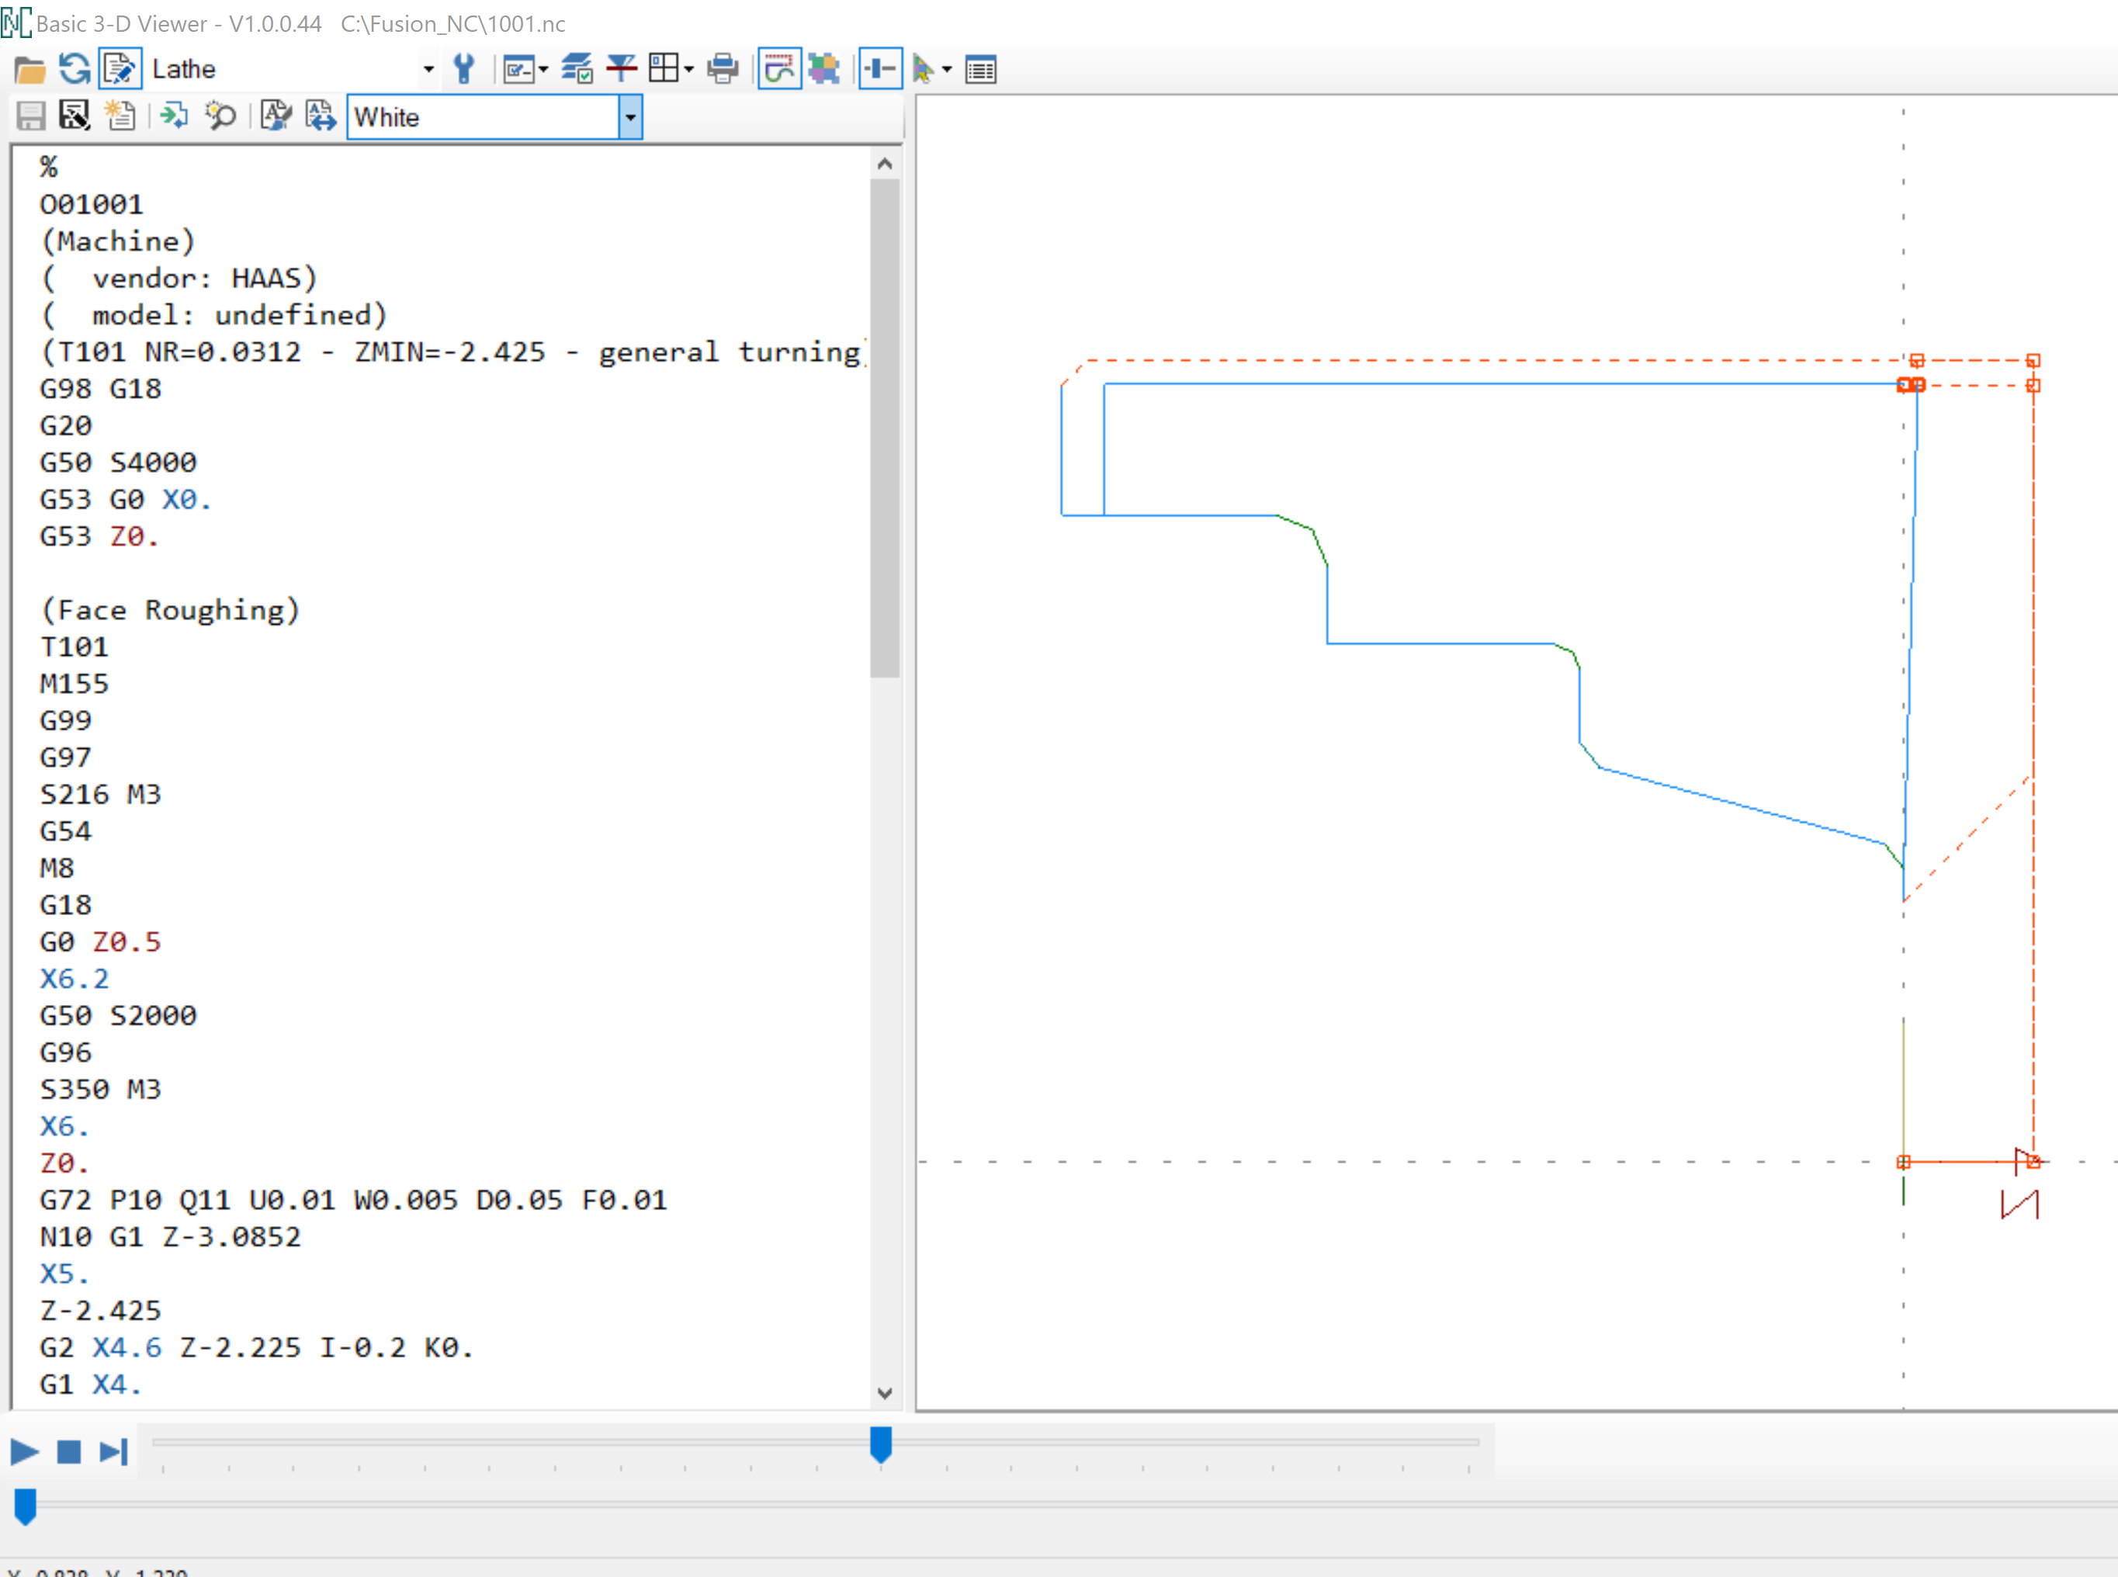Viewport: 2118px width, 1577px height.
Task: Expand the White color scheme dropdown
Action: click(630, 117)
